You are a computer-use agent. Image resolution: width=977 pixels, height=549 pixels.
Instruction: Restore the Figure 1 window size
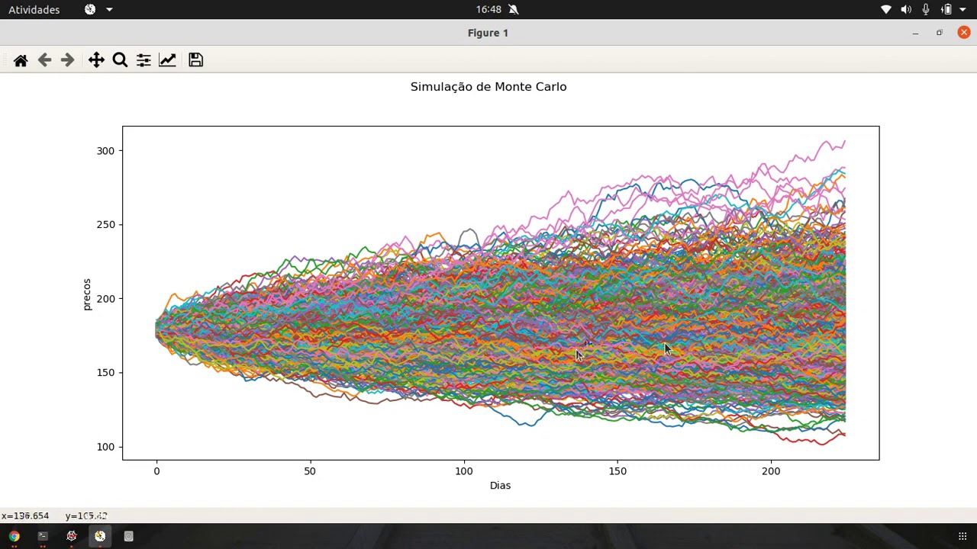coord(940,33)
